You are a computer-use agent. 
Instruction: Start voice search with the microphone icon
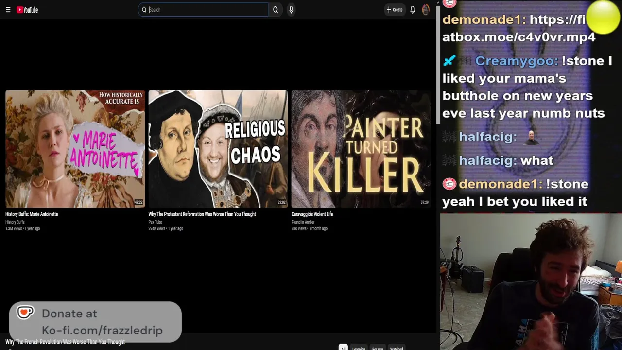point(291,10)
